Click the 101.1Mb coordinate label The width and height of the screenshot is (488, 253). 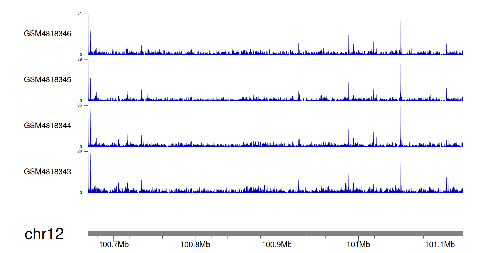tap(440, 244)
